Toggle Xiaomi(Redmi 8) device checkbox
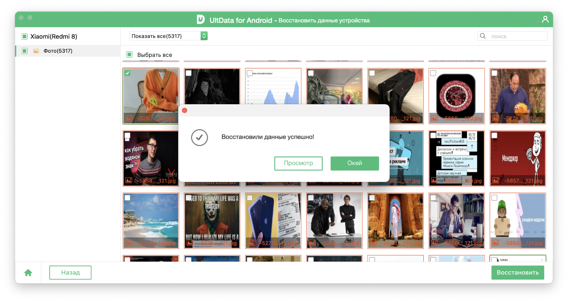The height and width of the screenshot is (302, 568). [x=24, y=36]
